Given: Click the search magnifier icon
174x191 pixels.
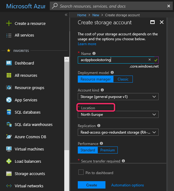Looking at the screenshot, I should point(55,6).
